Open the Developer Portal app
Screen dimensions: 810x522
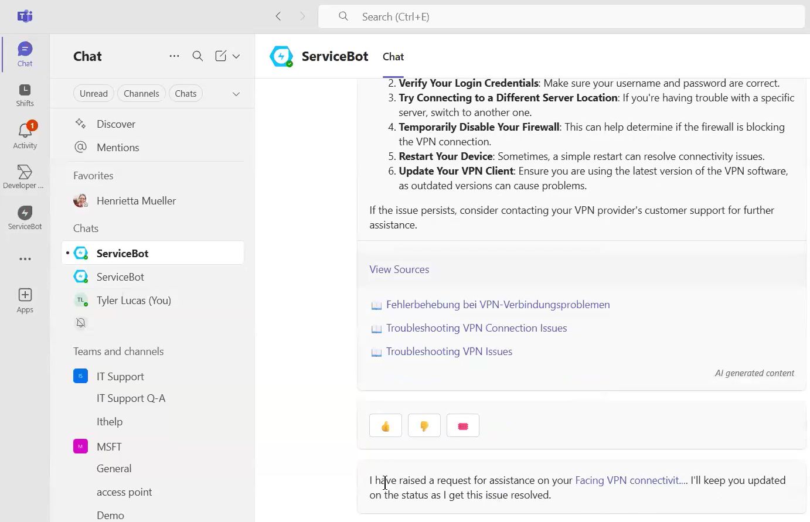point(25,176)
